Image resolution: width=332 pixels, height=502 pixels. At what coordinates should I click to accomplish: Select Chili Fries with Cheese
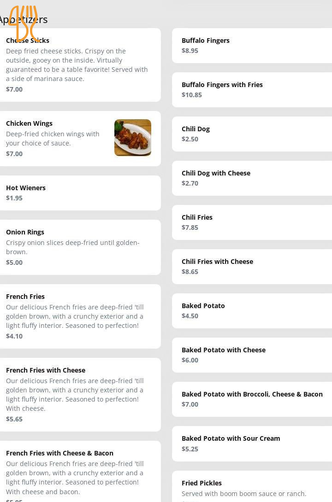point(252,266)
